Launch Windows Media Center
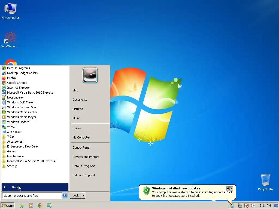 click(x=22, y=112)
